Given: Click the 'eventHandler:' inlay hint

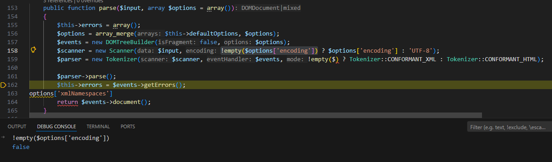Looking at the screenshot, I should click(x=229, y=59).
